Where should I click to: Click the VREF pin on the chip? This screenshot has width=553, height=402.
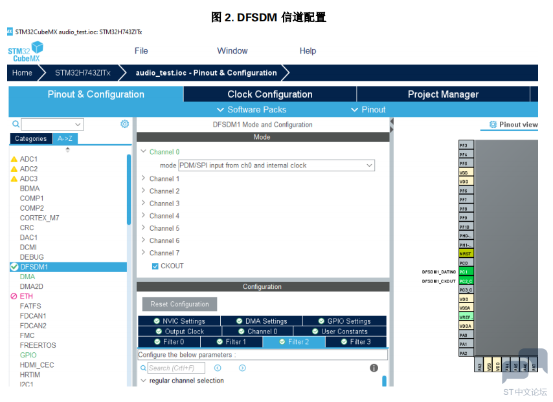click(466, 317)
